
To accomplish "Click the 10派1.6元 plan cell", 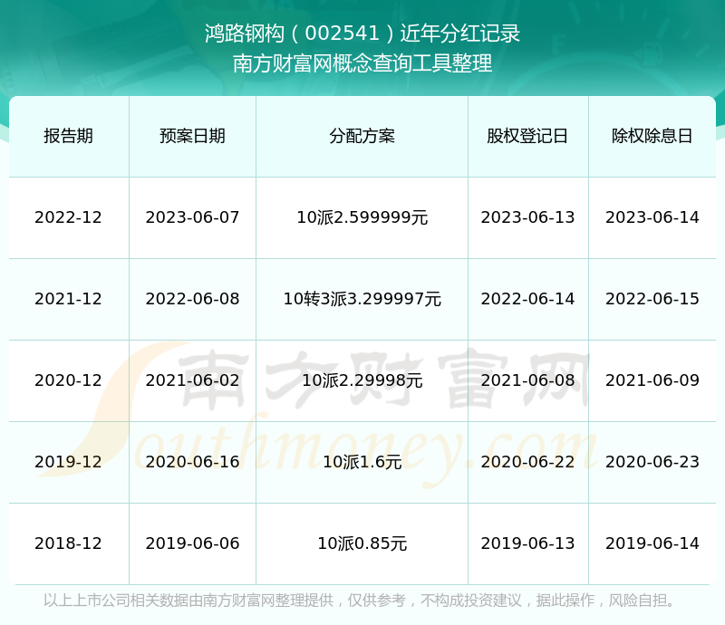I will (x=362, y=461).
